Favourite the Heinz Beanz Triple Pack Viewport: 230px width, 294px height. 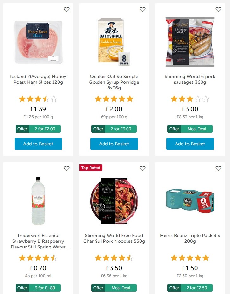coord(218,168)
